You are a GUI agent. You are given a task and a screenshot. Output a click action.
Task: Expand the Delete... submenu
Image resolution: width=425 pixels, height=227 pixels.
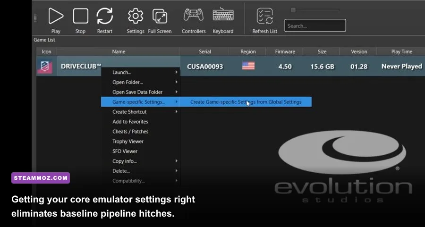(x=140, y=171)
